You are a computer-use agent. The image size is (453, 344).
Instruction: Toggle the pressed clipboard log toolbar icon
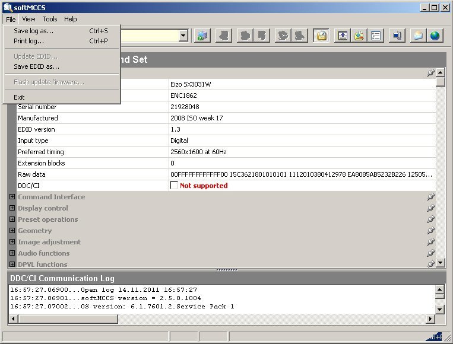pos(321,36)
